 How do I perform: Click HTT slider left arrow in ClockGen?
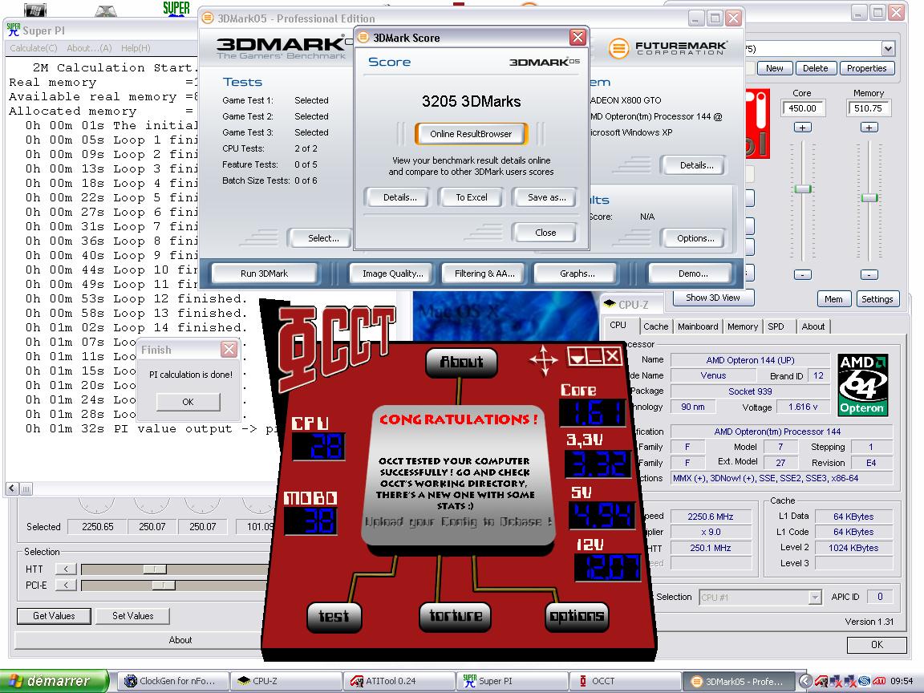(x=66, y=569)
